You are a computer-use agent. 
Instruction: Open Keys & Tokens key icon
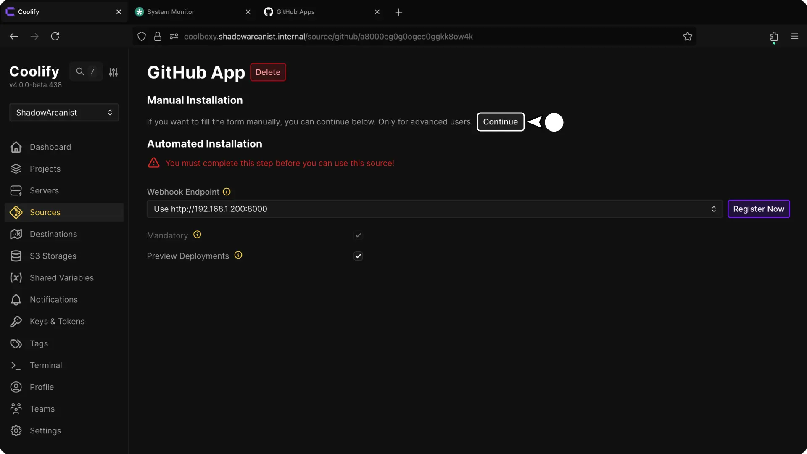(16, 322)
